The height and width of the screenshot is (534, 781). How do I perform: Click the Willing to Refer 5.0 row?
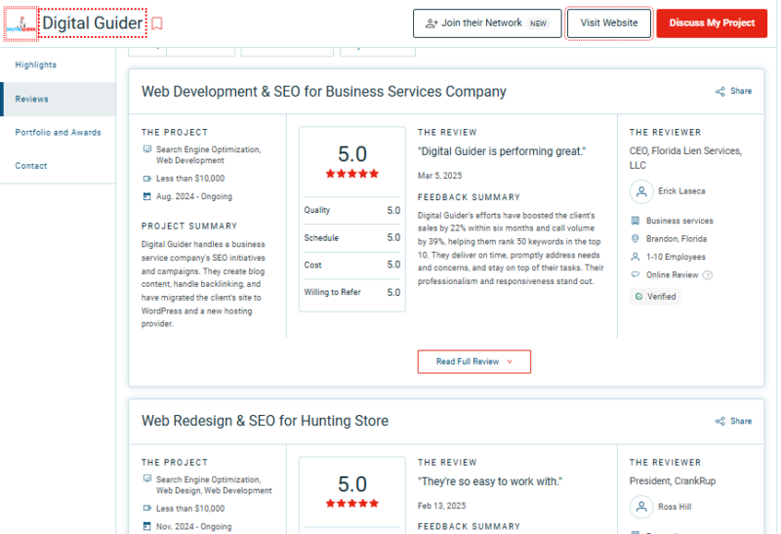(x=352, y=293)
